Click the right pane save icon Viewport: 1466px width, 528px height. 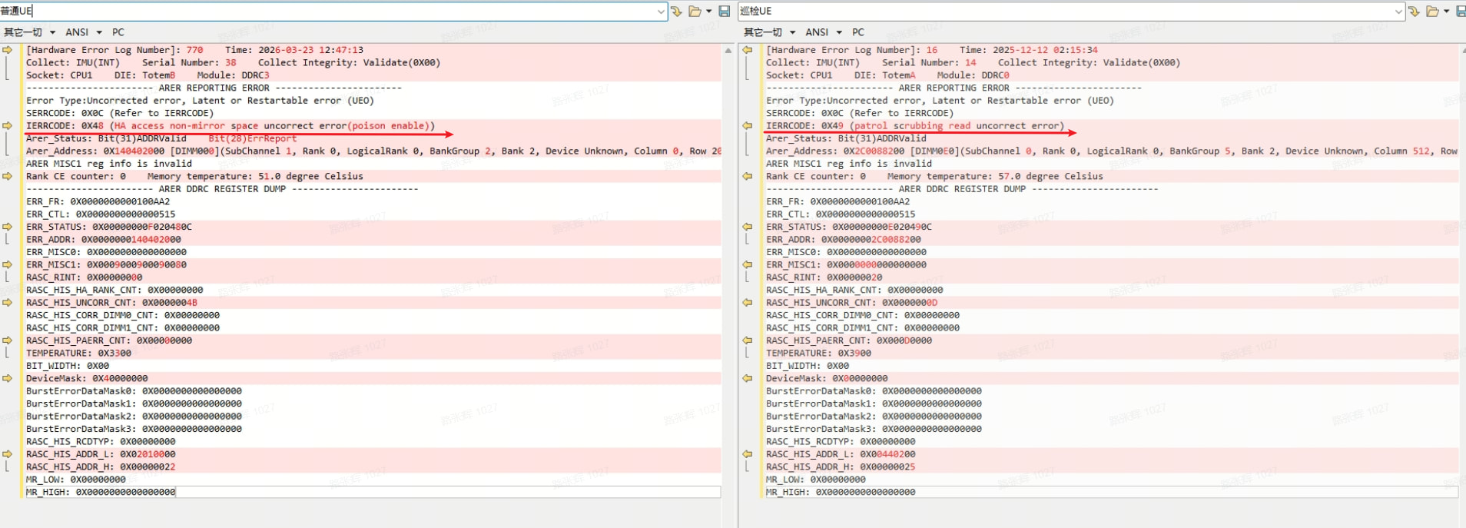1461,12
